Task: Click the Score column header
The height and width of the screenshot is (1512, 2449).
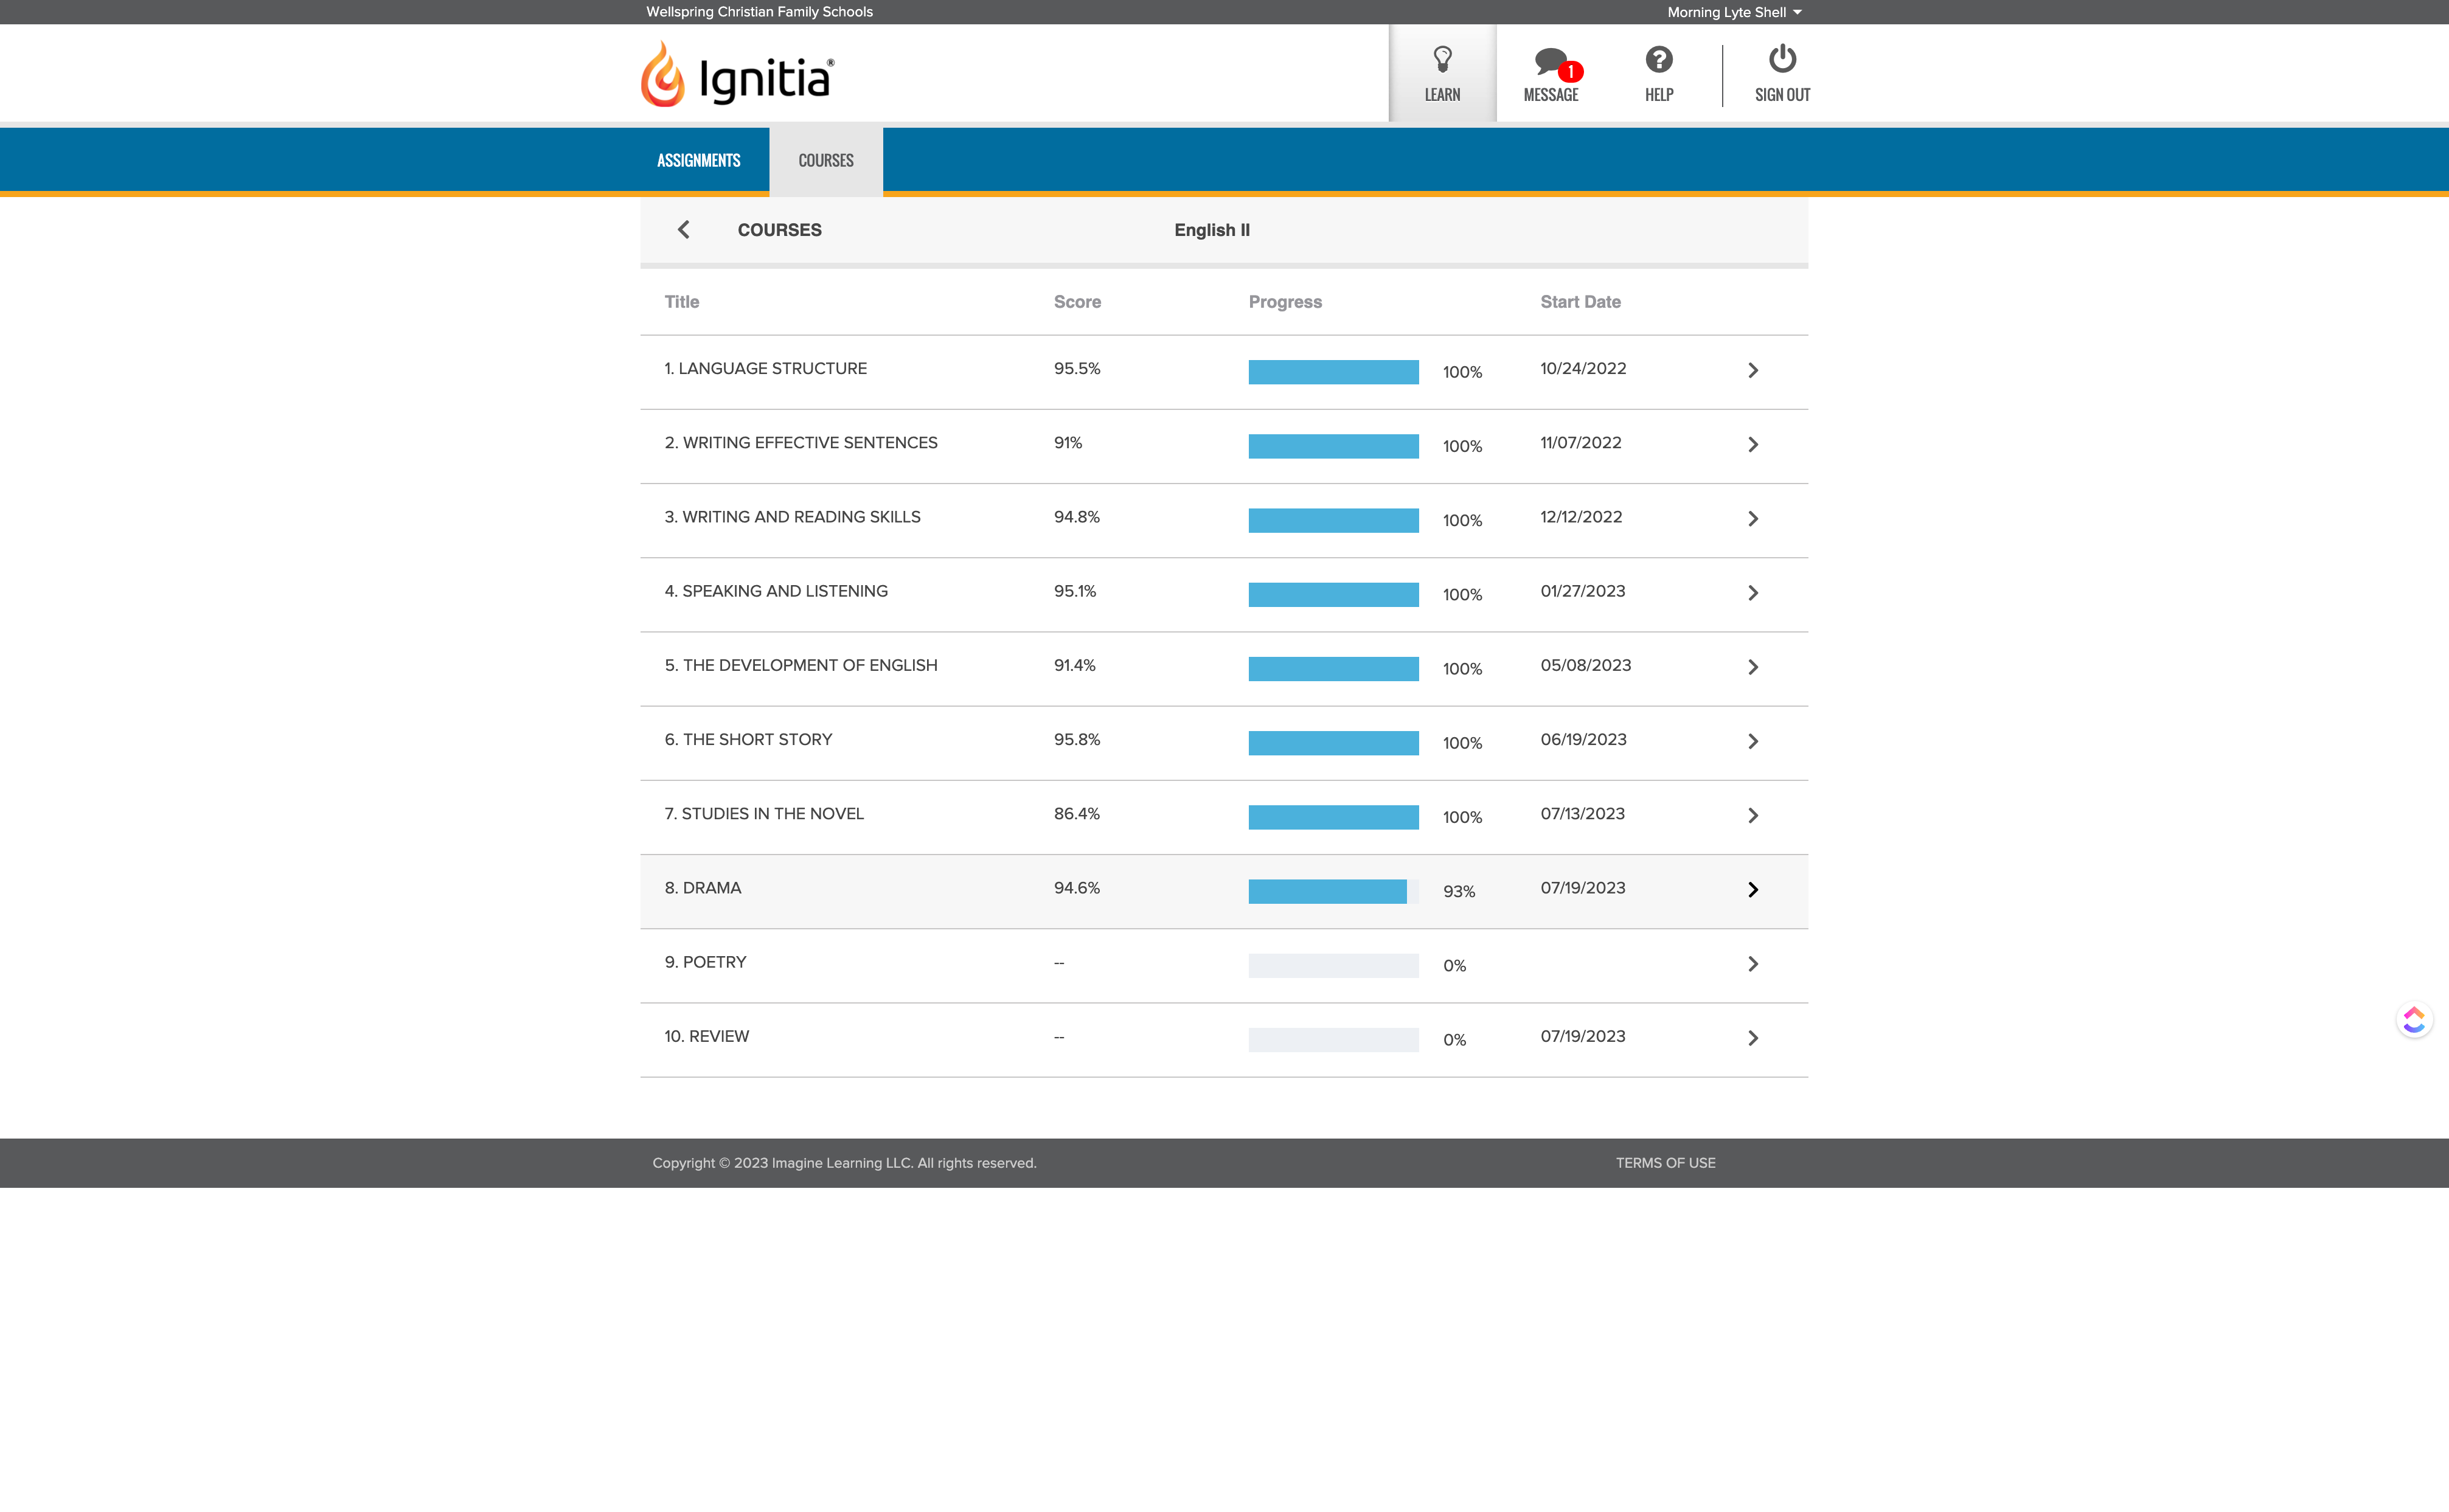Action: click(x=1077, y=302)
